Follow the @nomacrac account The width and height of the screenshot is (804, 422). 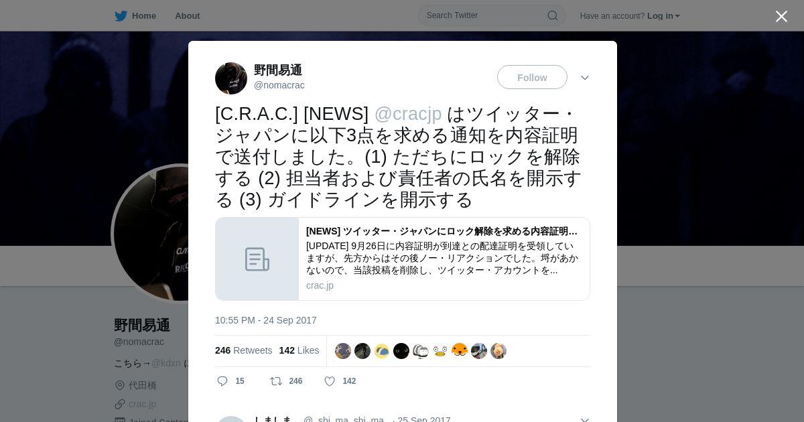[532, 77]
